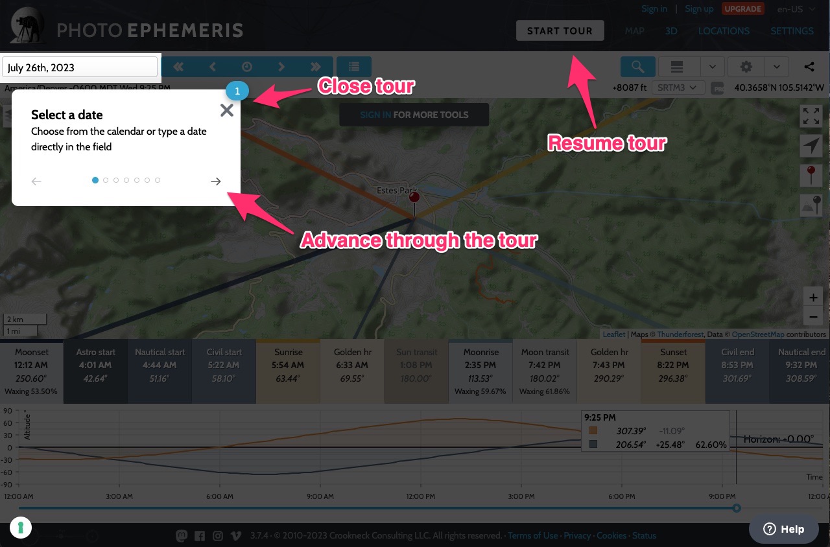Viewport: 830px width, 547px height.
Task: Select the Sunrise 5:54 AM tile
Action: pyautogui.click(x=288, y=371)
